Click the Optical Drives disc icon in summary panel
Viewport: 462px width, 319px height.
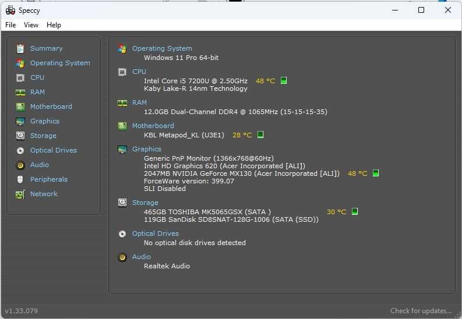tap(122, 234)
